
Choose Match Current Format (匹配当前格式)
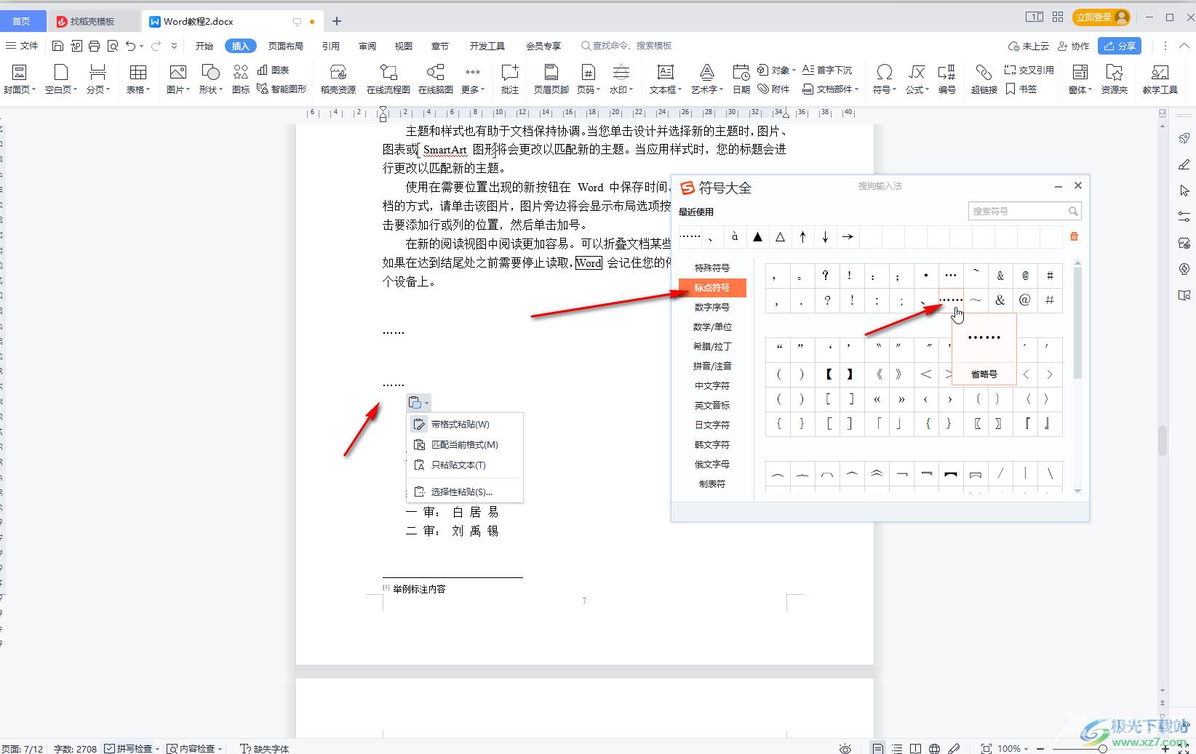(x=465, y=444)
